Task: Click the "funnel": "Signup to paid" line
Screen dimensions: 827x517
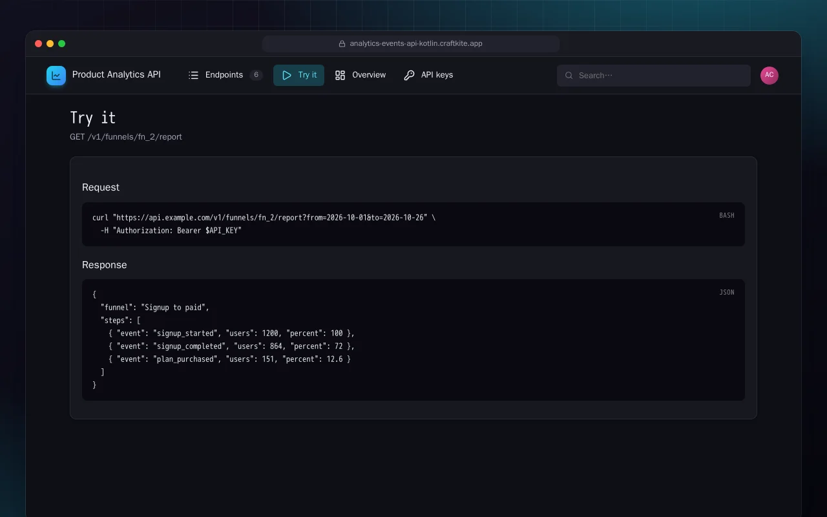Action: point(155,308)
